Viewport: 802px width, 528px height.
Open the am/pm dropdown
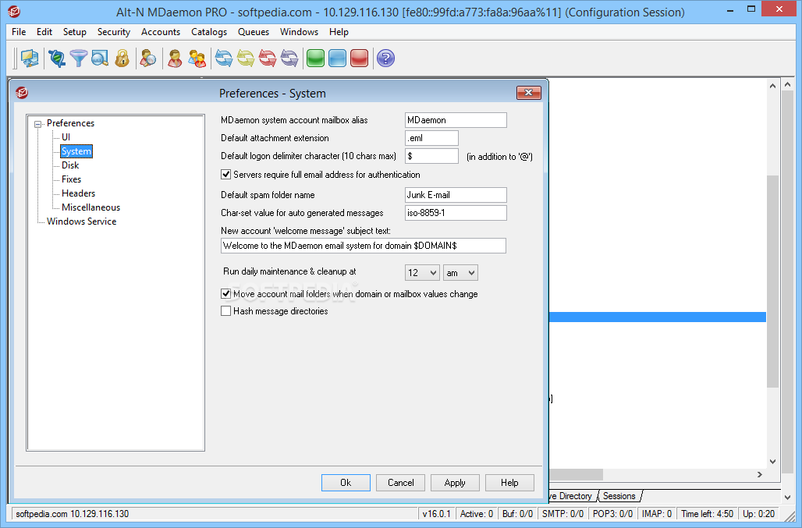[460, 273]
